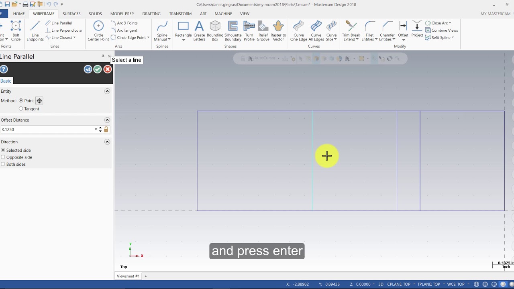Choose the Arc Tangent tool

tap(124, 30)
